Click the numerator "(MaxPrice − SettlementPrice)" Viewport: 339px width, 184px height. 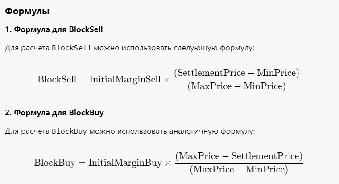pos(239,156)
